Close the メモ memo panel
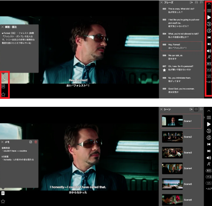 [2, 142]
